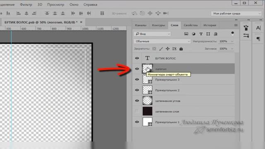This screenshot has width=265, height=149.
Task: Open the Непрозрачность opacity dropdown arrow
Action: pos(232,41)
